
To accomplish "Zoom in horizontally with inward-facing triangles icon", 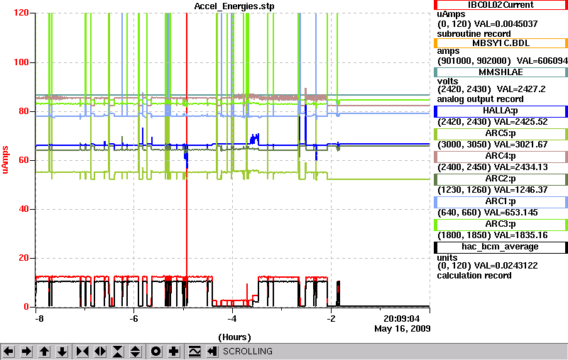I will (82, 351).
